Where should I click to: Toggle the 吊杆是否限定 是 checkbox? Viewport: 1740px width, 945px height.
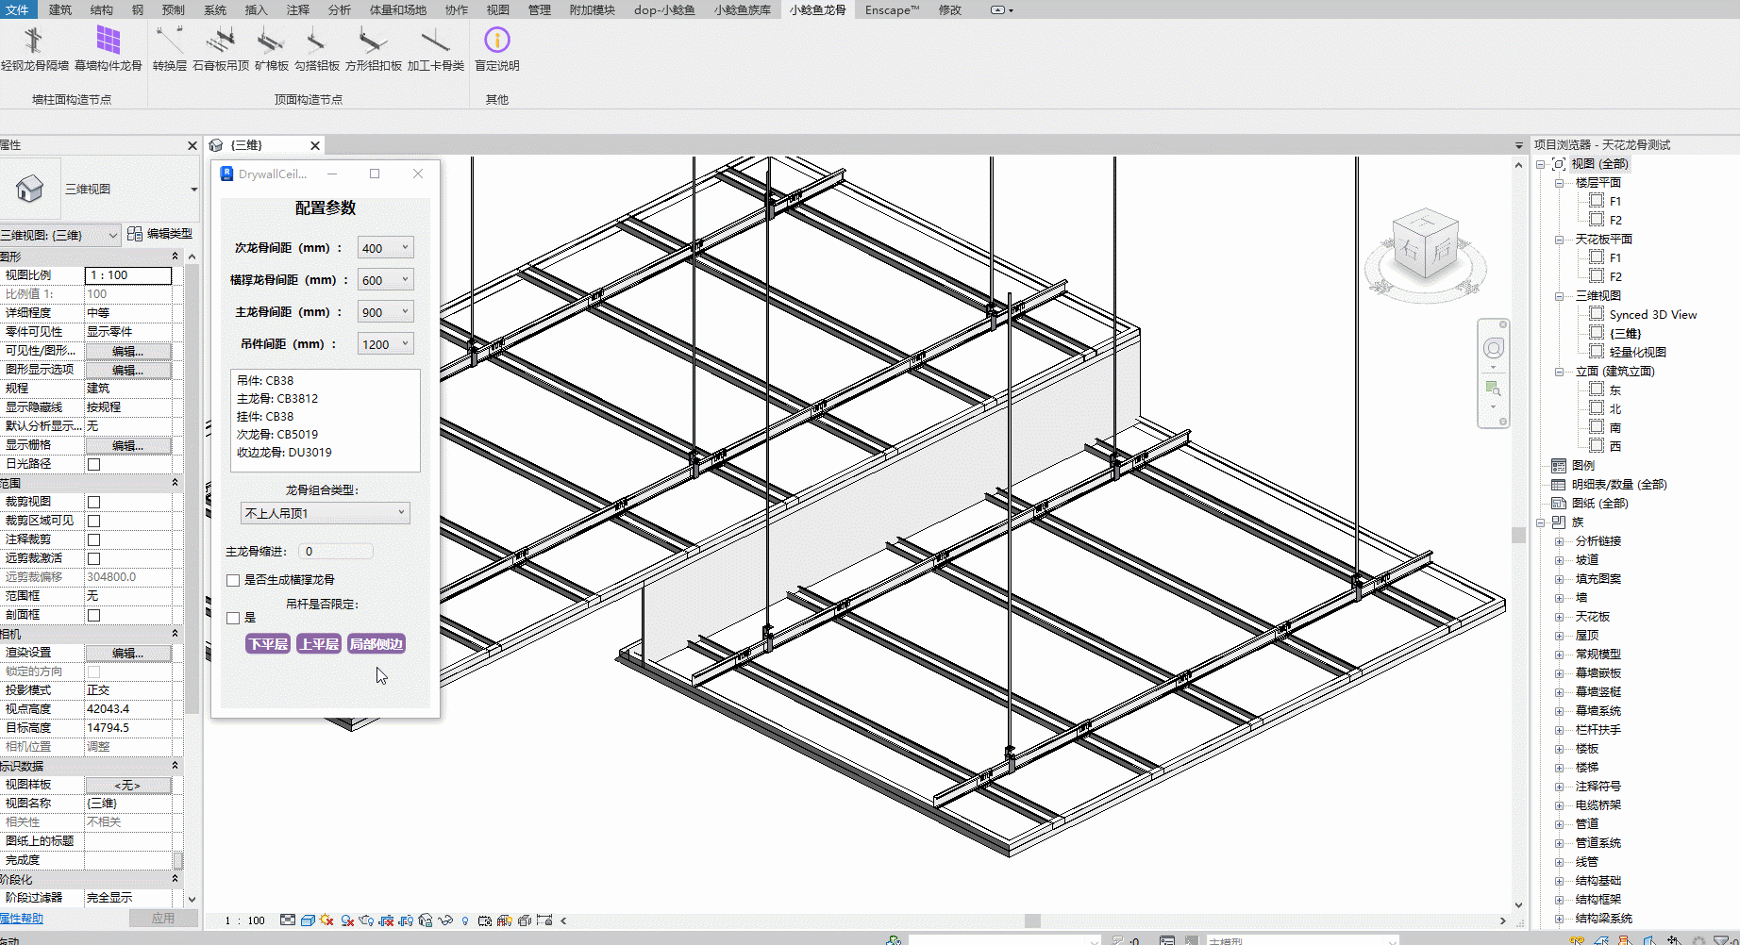[233, 619]
